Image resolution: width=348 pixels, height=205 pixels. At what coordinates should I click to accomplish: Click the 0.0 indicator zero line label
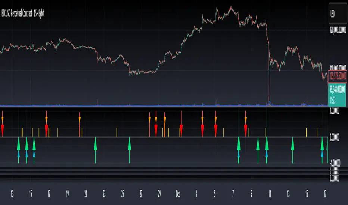(x=334, y=137)
